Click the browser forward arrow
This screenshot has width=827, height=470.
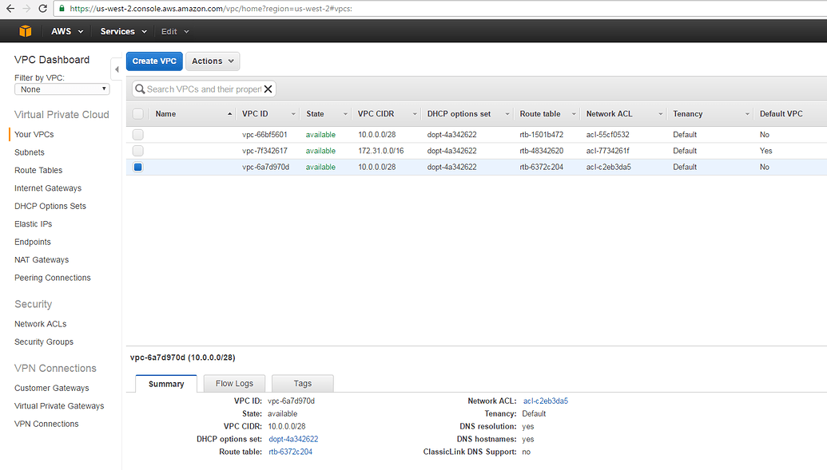tap(26, 9)
